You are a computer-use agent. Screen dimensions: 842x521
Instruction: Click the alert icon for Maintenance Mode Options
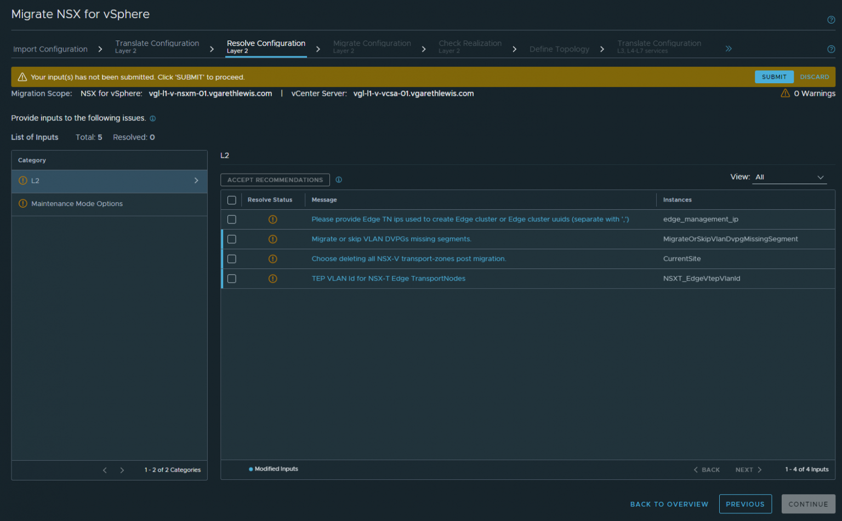coord(22,203)
